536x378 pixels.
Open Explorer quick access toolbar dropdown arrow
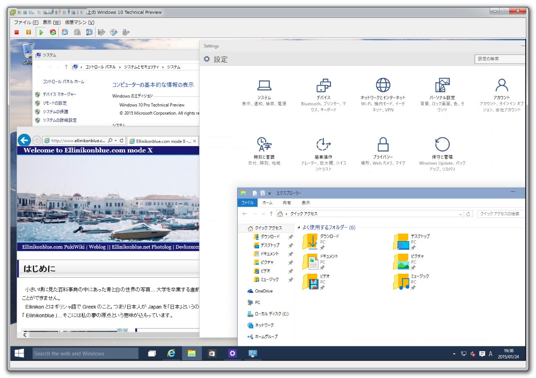tap(270, 193)
